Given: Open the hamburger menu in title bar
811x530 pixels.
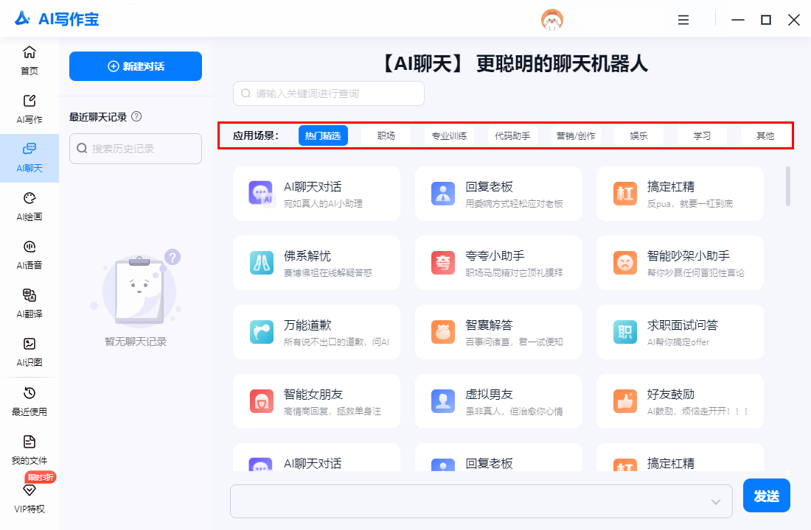Looking at the screenshot, I should (683, 20).
